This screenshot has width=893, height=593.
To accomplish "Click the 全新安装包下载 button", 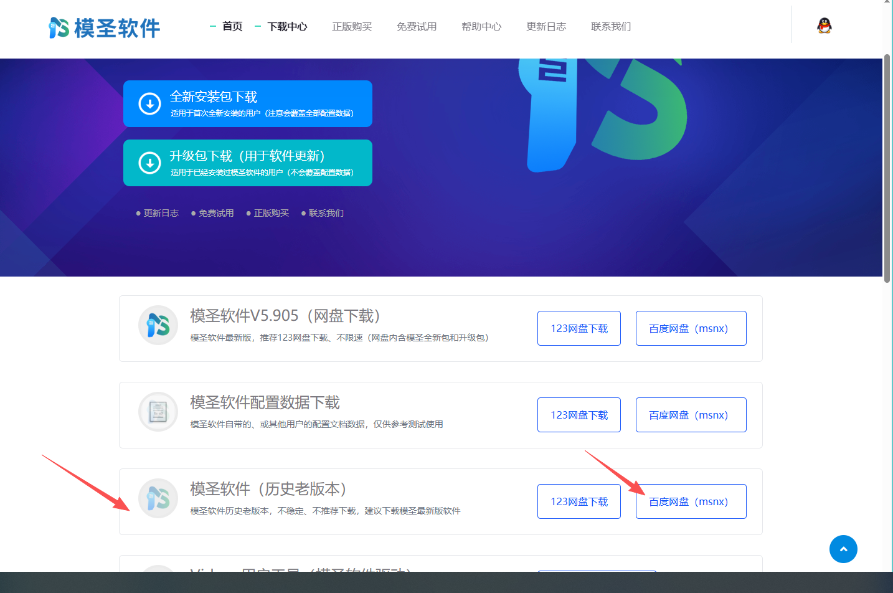I will click(248, 103).
